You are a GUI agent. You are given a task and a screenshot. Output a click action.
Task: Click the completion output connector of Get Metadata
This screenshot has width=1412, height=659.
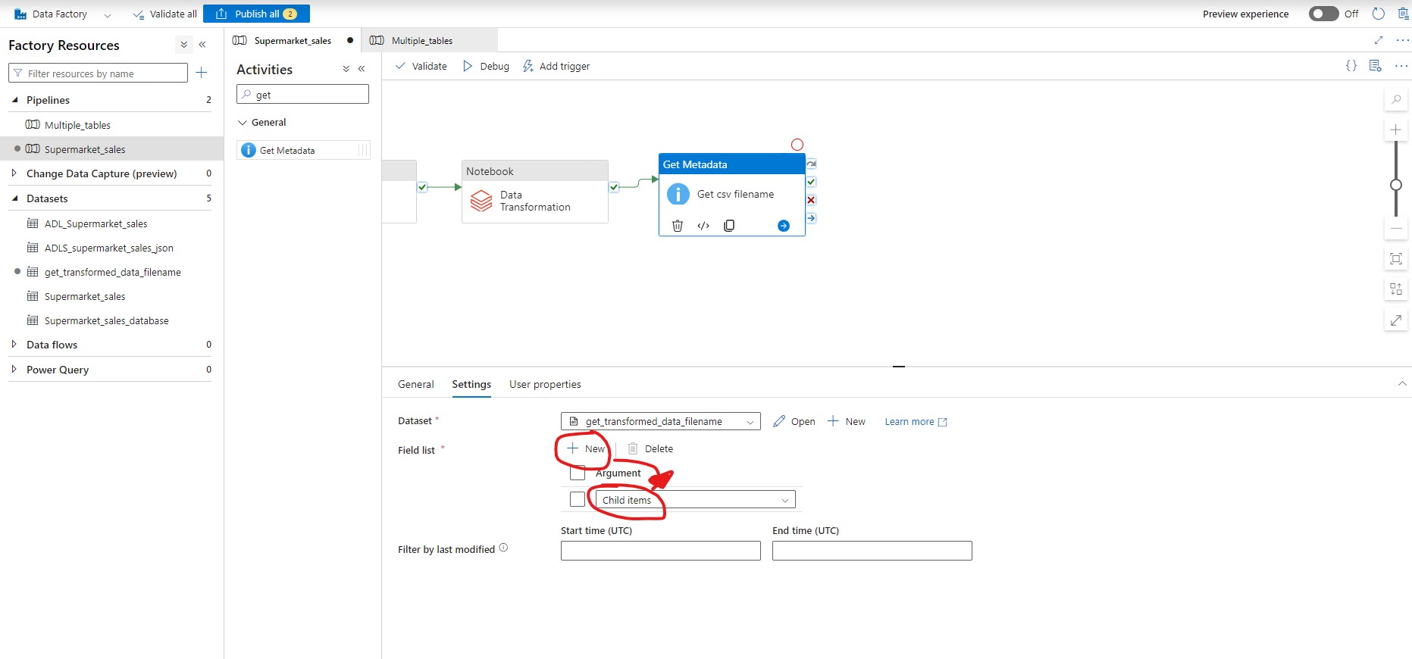pos(811,218)
